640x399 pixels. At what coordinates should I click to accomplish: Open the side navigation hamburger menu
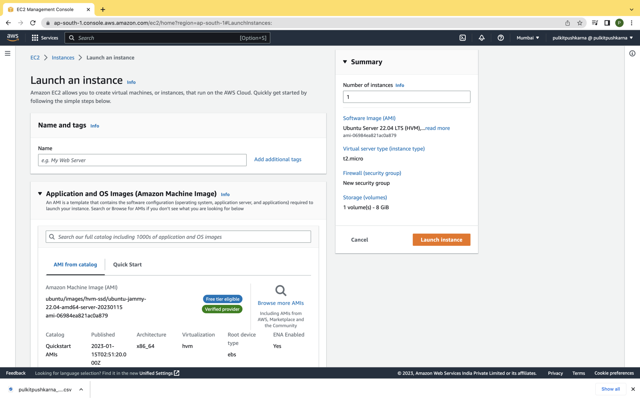pyautogui.click(x=8, y=53)
